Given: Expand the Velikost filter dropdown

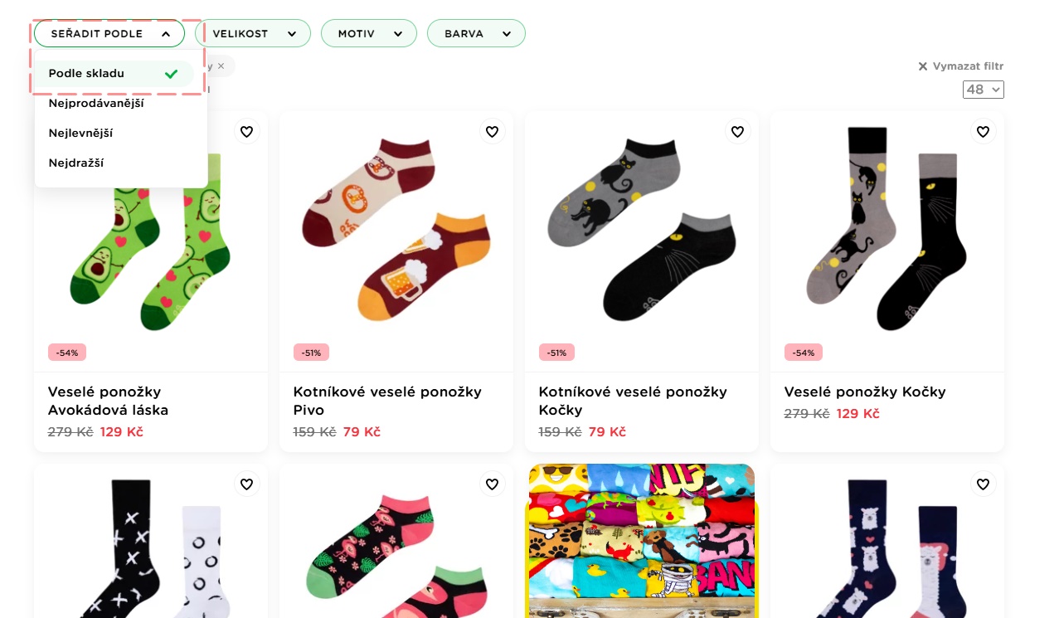Looking at the screenshot, I should (253, 34).
